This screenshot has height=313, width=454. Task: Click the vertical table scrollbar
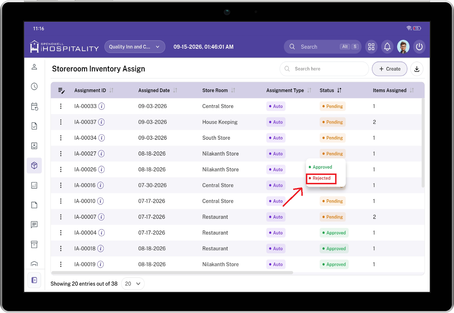(x=423, y=143)
